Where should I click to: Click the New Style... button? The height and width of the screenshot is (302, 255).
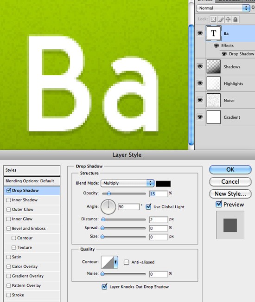pyautogui.click(x=230, y=194)
